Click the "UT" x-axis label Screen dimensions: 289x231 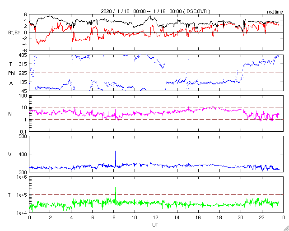tap(155, 225)
